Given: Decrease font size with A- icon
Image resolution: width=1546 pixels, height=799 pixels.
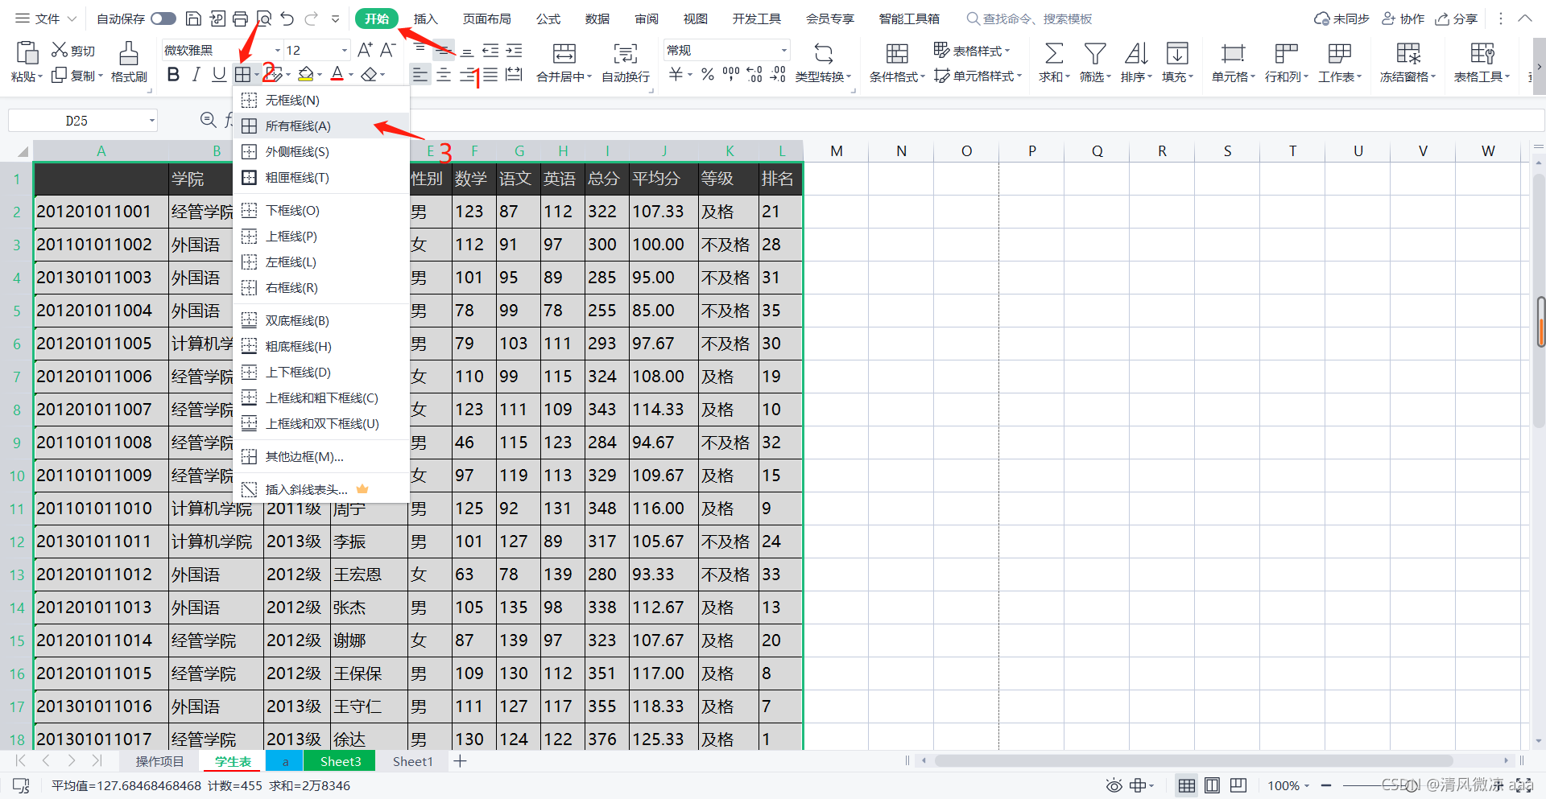Looking at the screenshot, I should (387, 50).
